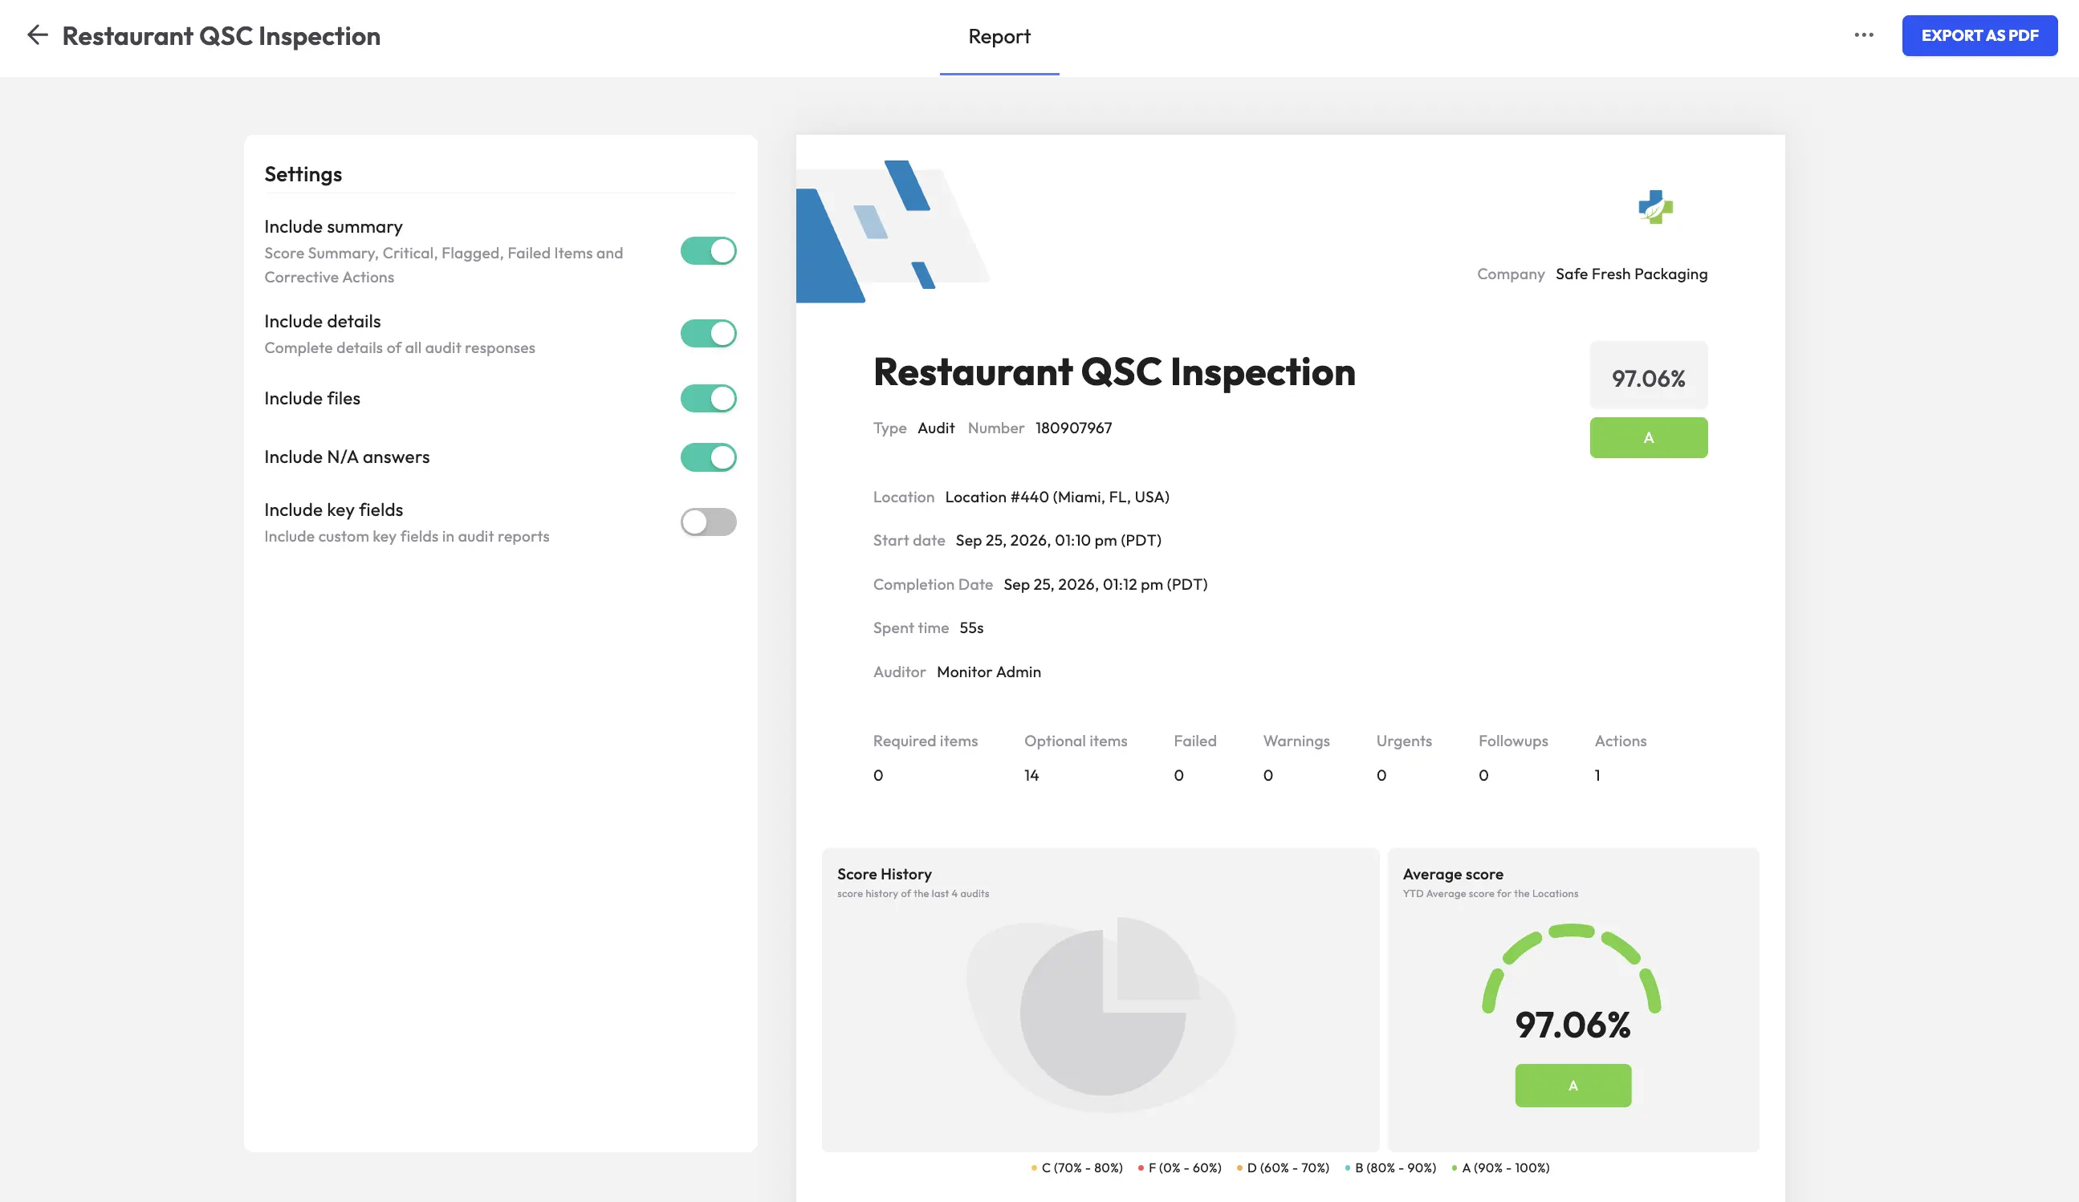Click the 'Average score' card title
The image size is (2079, 1202).
(x=1452, y=874)
